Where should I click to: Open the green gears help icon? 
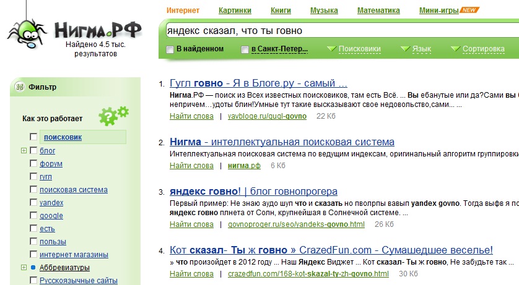(113, 116)
